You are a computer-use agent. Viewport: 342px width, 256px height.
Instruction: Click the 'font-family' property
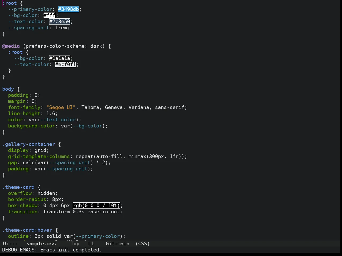[24, 107]
